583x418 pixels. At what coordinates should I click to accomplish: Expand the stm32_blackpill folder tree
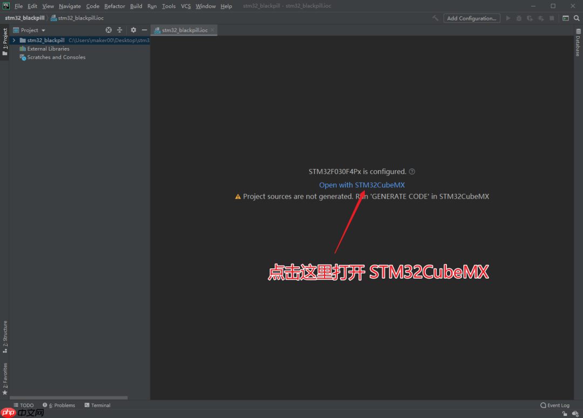(x=14, y=41)
